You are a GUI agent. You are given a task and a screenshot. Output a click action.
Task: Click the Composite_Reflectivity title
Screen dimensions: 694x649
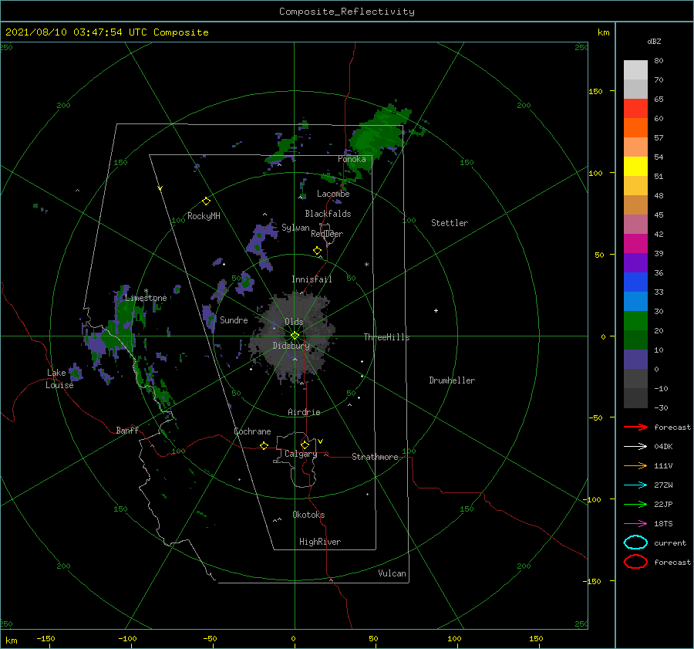coord(346,12)
